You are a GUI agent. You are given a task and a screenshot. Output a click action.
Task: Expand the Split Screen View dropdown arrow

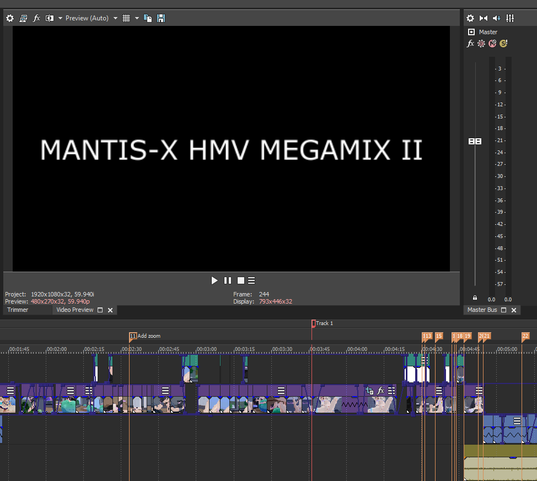point(60,18)
